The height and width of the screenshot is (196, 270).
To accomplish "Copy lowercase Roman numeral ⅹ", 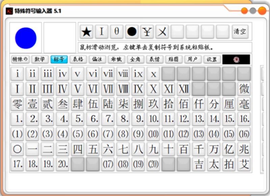I will coord(153,74).
